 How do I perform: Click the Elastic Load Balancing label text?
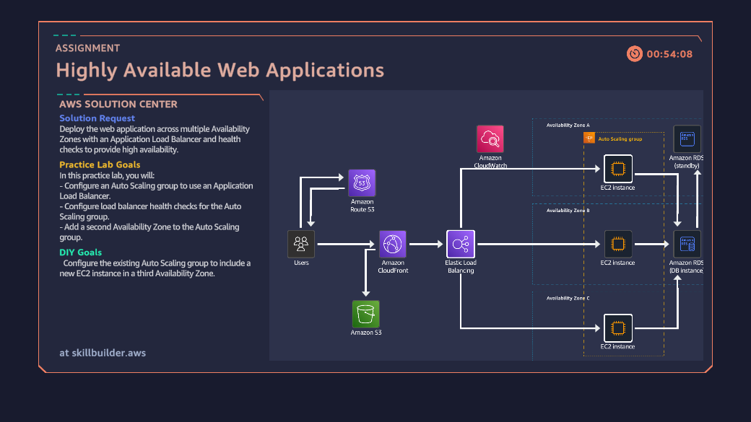(x=461, y=266)
